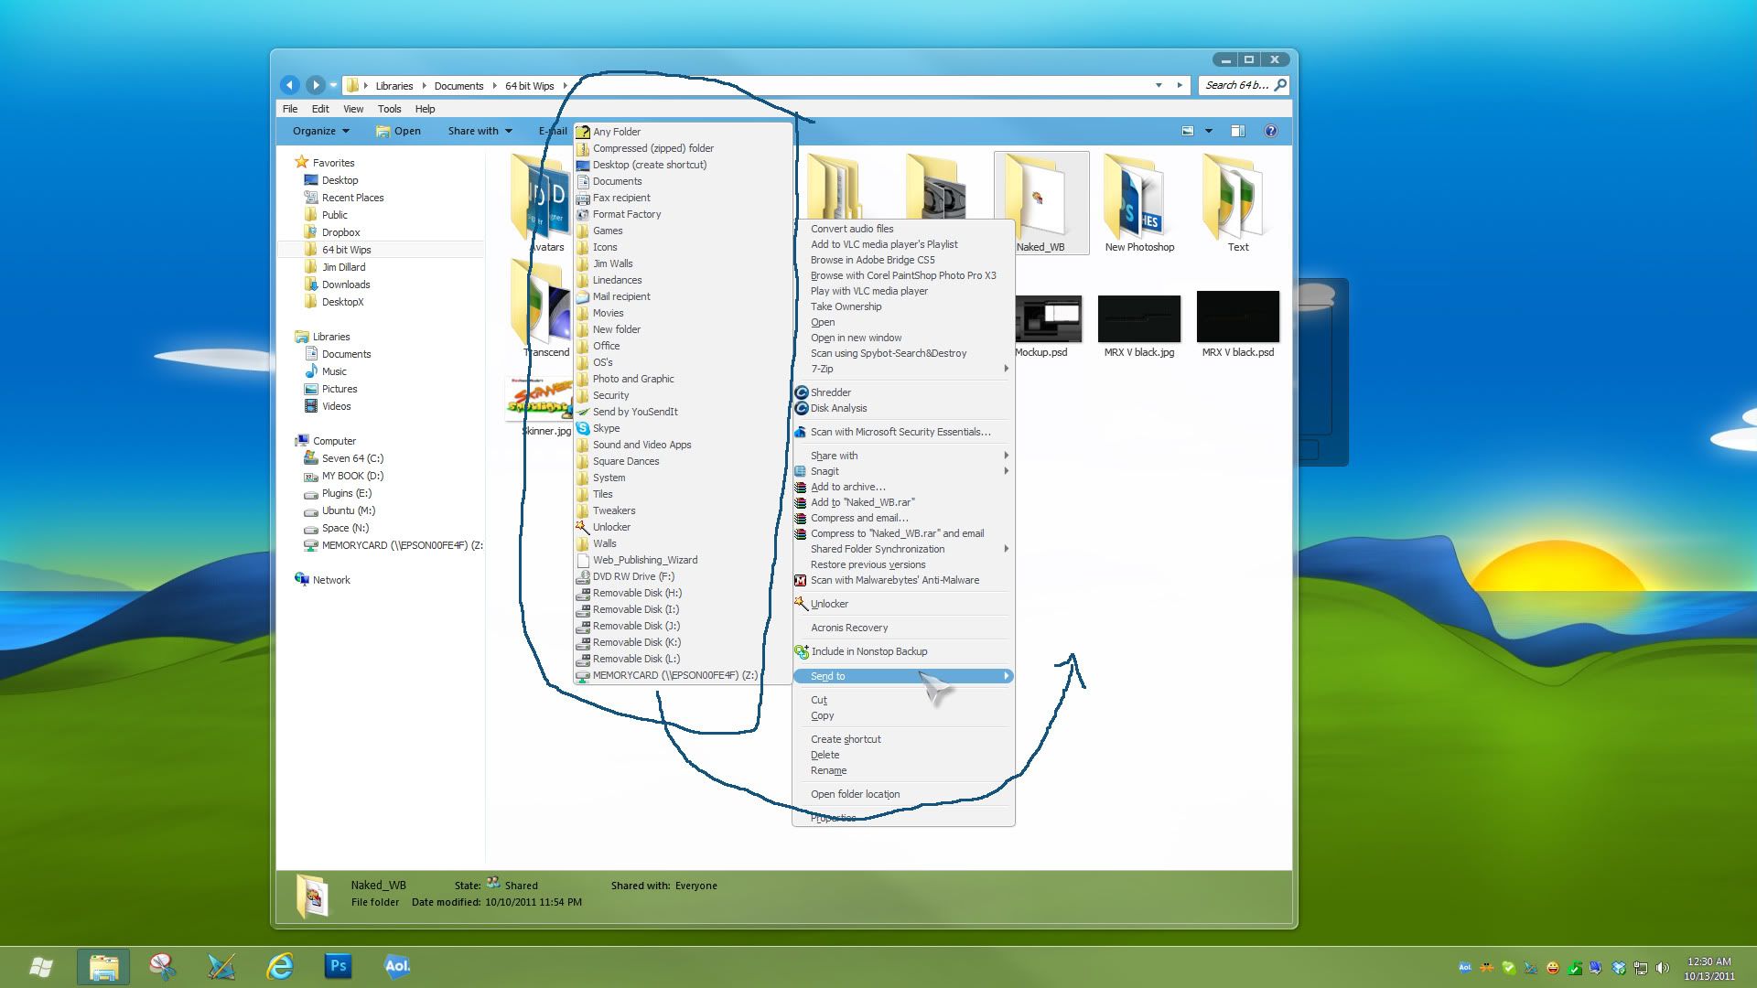Click Disk Analysis in context menu
This screenshot has width=1757, height=988.
point(838,408)
